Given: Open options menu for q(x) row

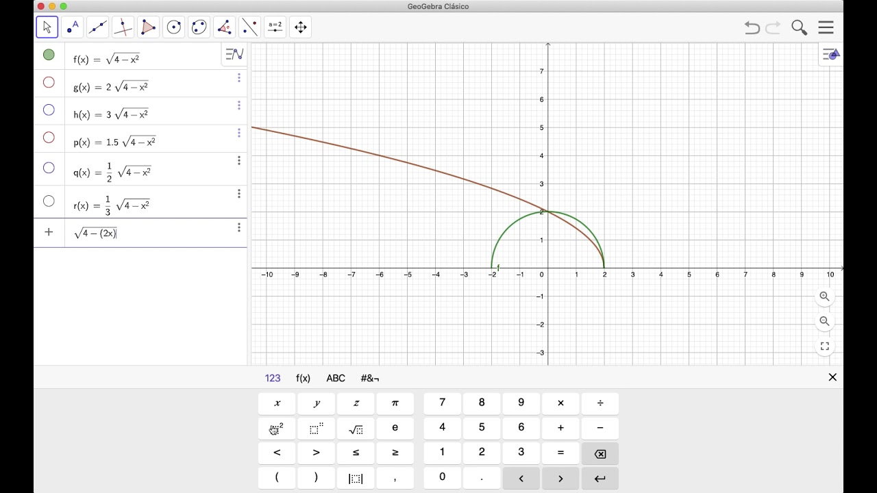Looking at the screenshot, I should click(x=239, y=160).
